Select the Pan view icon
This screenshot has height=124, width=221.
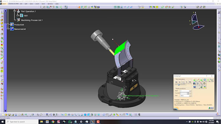point(69,115)
